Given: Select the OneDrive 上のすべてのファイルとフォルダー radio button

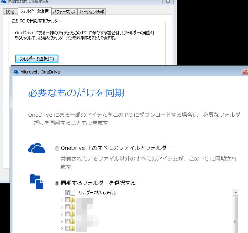Looking at the screenshot, I should click(x=57, y=148).
